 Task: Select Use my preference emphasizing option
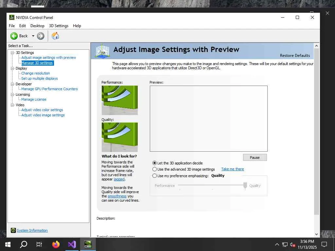[154, 176]
